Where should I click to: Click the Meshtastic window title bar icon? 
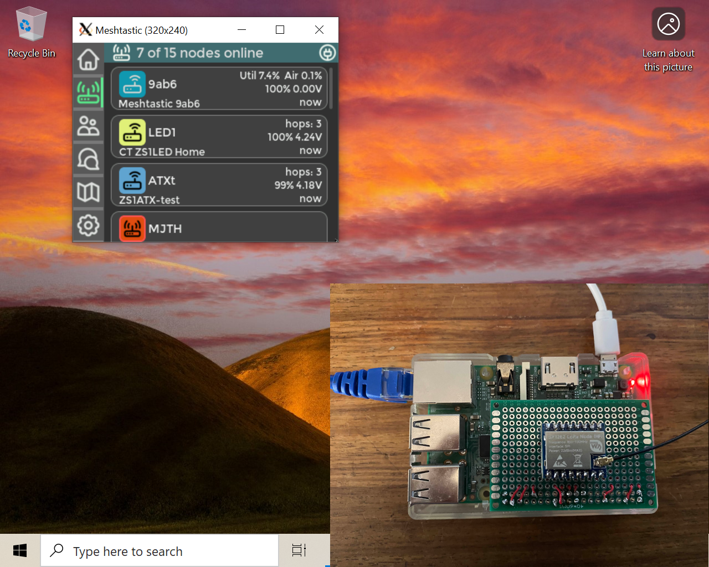pos(85,30)
